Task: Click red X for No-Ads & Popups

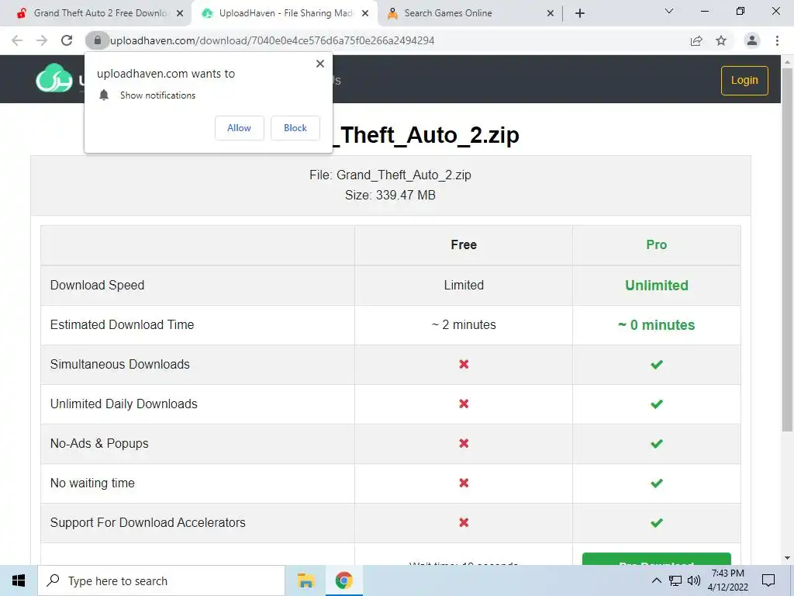Action: pyautogui.click(x=464, y=443)
